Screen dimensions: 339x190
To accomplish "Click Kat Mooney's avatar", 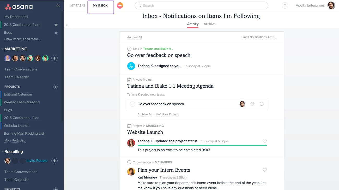I will point(131,171).
